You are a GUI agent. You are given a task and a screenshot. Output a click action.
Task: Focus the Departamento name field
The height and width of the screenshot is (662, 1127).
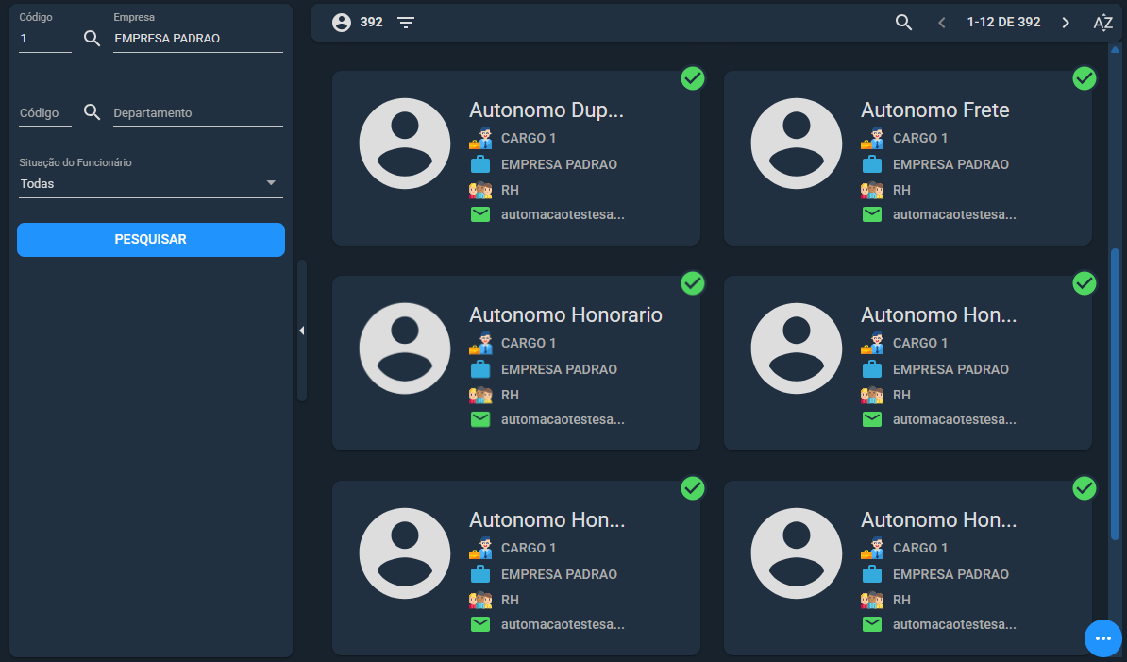pyautogui.click(x=197, y=112)
